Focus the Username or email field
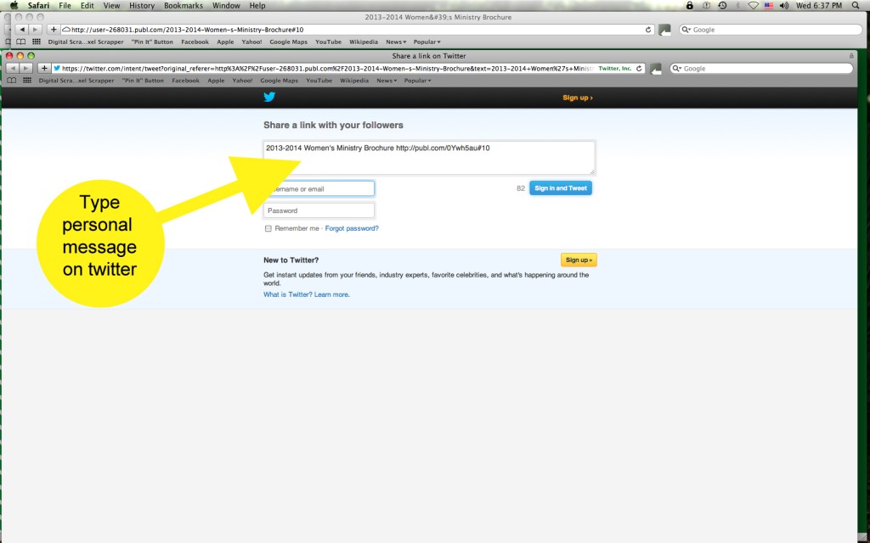This screenshot has height=543, width=870. point(319,189)
